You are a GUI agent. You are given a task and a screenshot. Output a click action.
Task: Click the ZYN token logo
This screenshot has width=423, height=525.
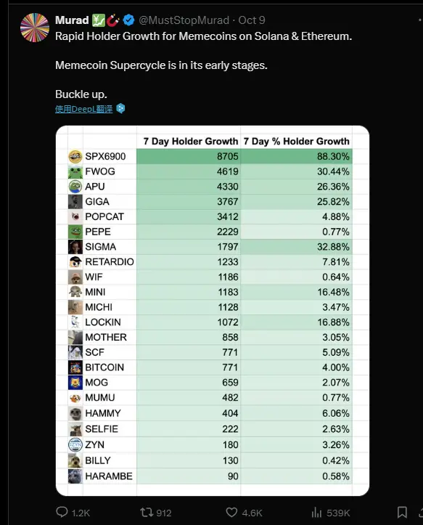coord(75,444)
